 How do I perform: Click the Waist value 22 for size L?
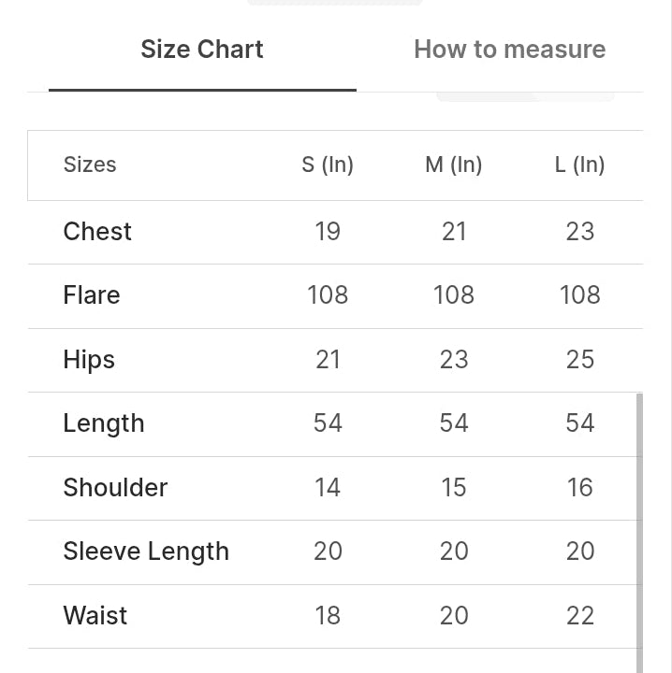coord(579,615)
